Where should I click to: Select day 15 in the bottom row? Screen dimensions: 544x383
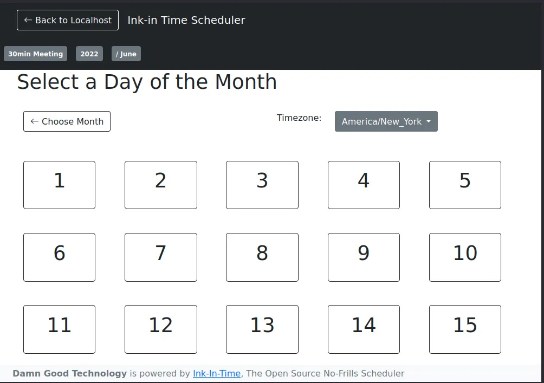coord(464,329)
